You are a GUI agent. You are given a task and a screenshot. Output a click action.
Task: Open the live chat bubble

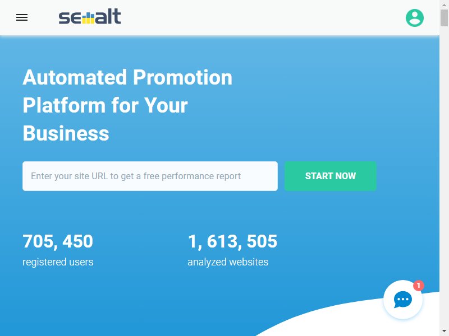pos(402,300)
